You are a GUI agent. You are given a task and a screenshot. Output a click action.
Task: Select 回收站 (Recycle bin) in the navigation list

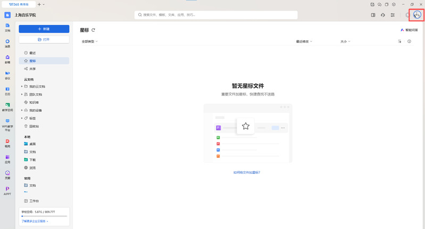[34, 126]
